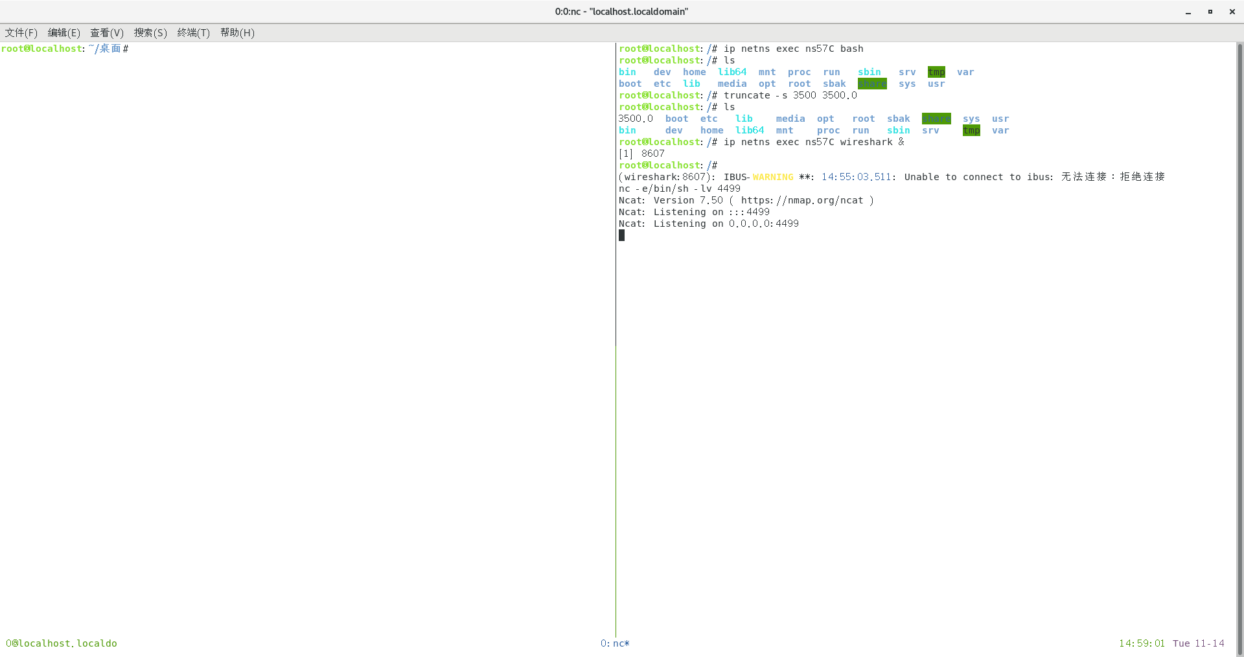
Task: Click "Unable to connect to ibus" message
Action: [978, 177]
